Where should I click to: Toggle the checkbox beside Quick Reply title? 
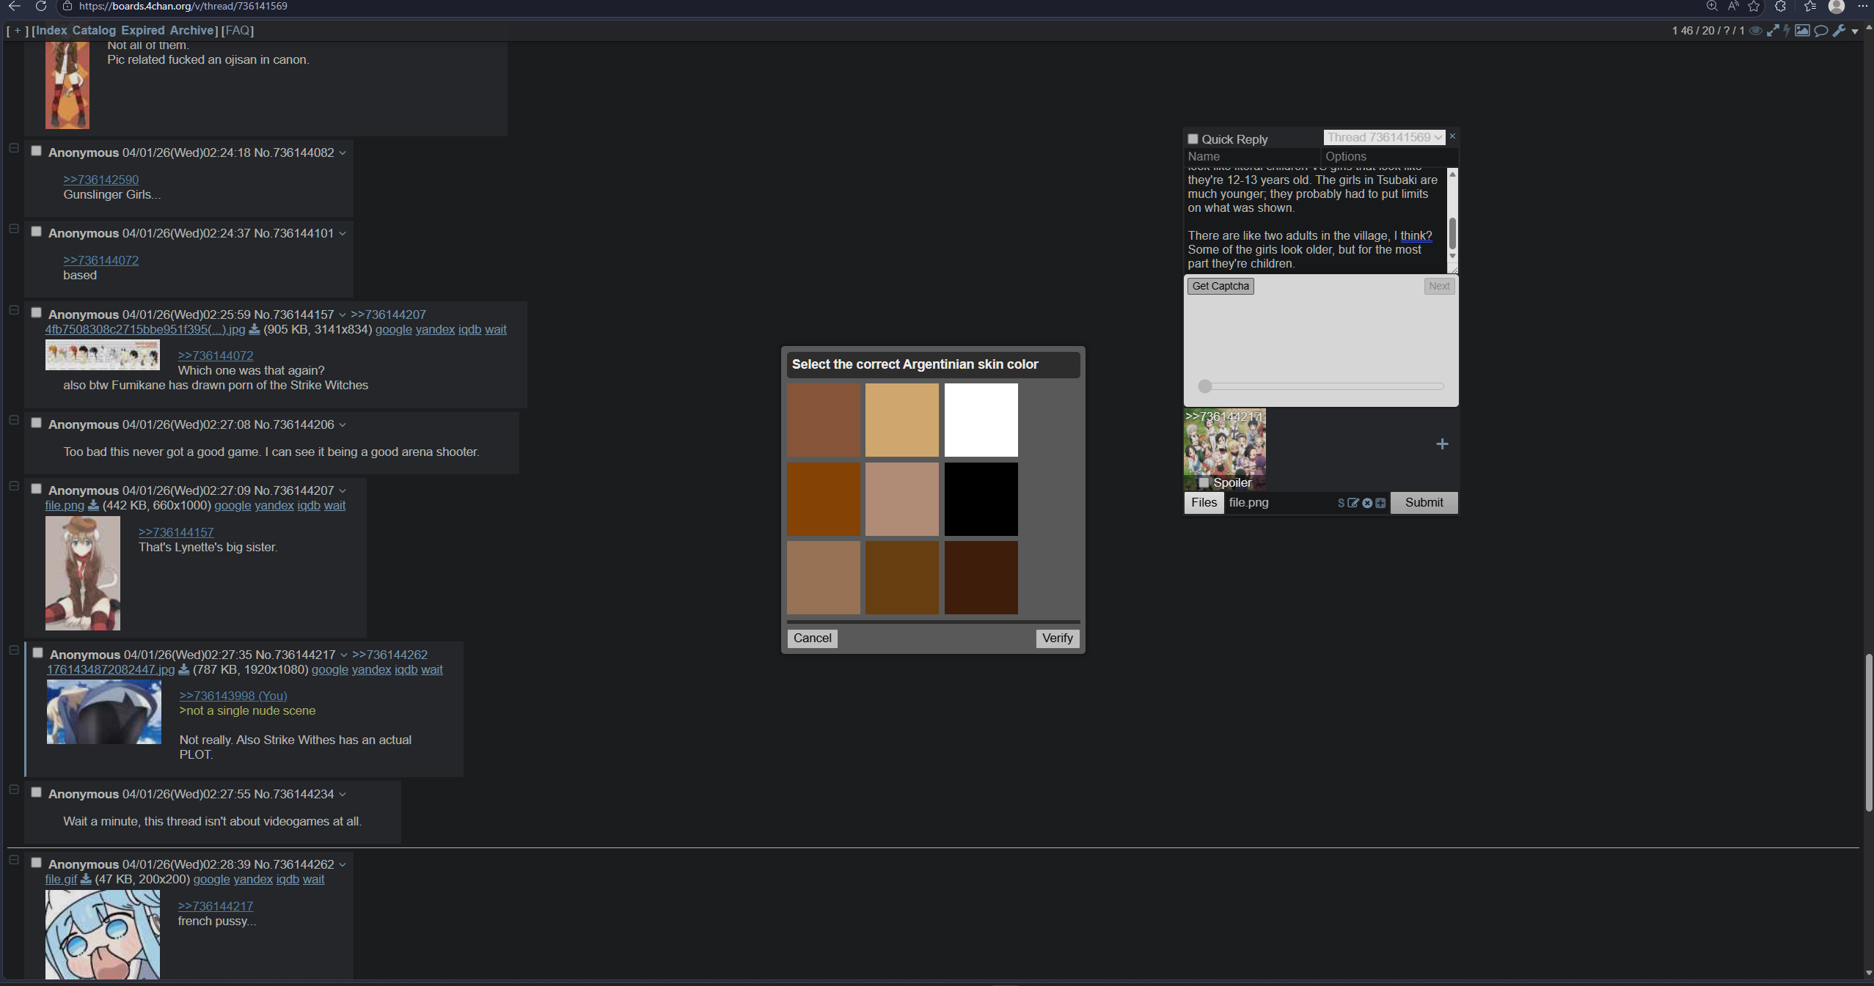click(x=1193, y=139)
